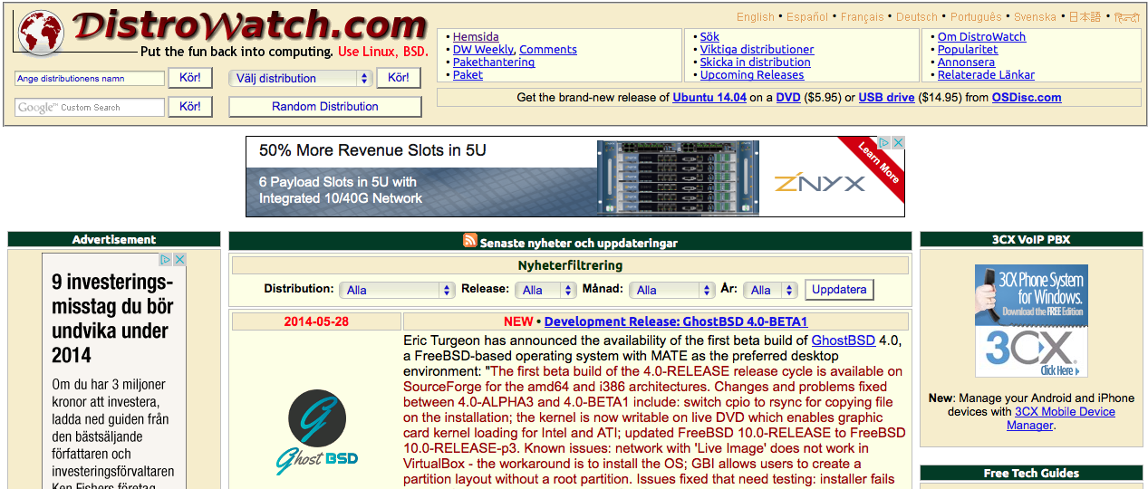Switch language to Português
Image resolution: width=1148 pixels, height=489 pixels.
(976, 17)
